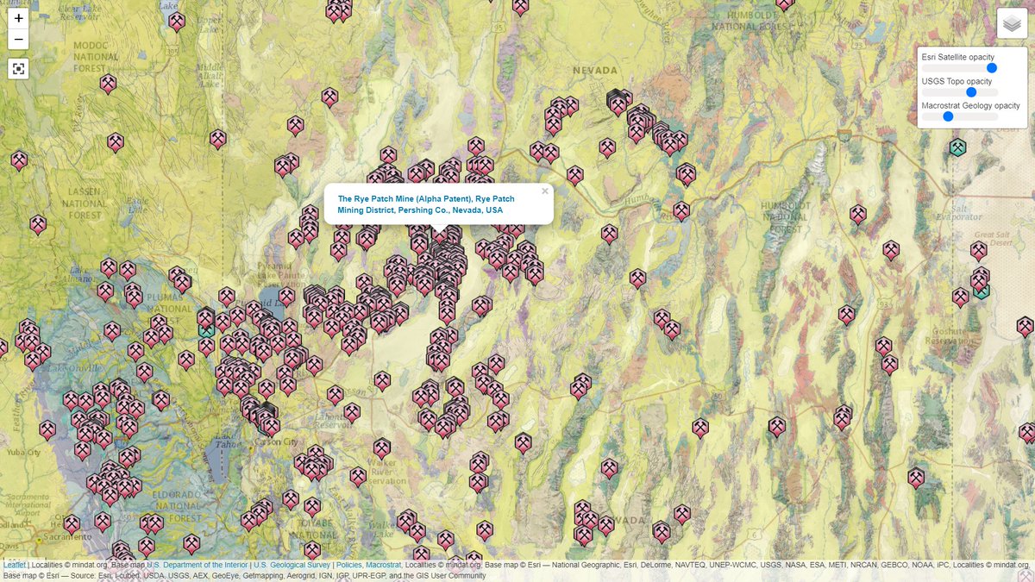1035x582 pixels.
Task: Adjust the USGS Topo opacity slider
Action: pos(960,91)
